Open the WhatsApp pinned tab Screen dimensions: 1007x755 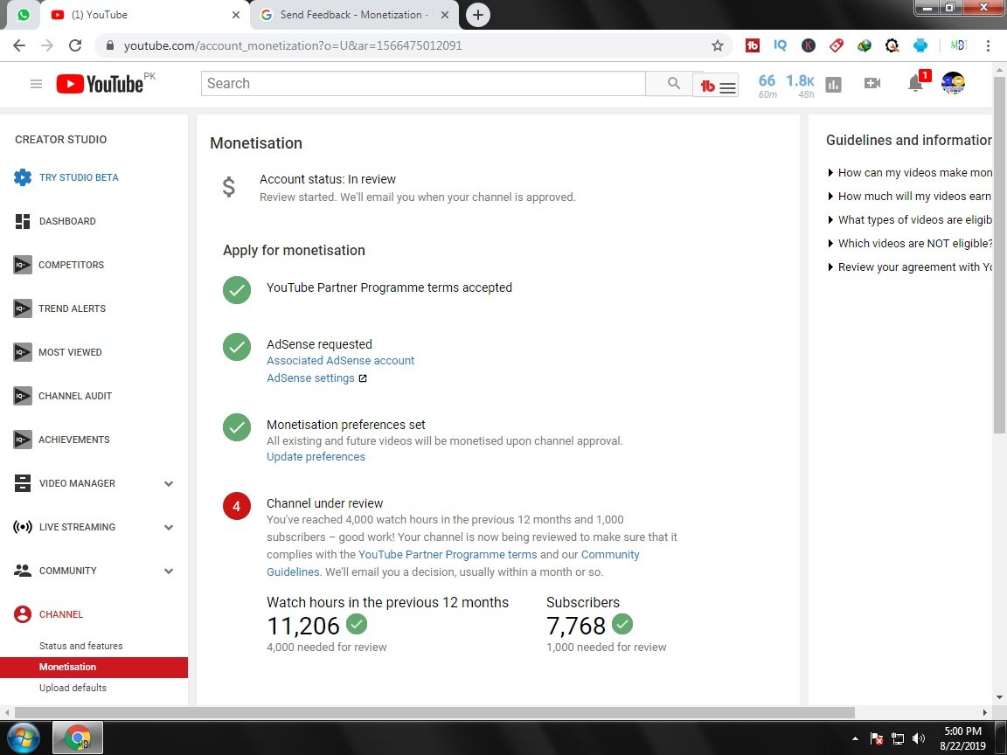(23, 15)
